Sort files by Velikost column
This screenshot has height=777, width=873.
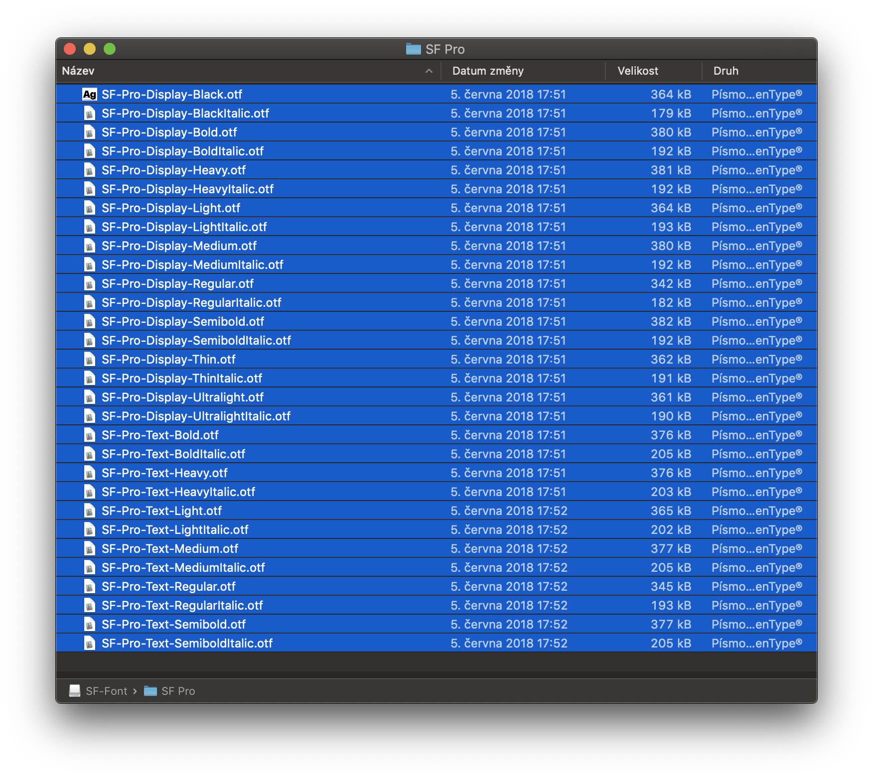(x=638, y=71)
